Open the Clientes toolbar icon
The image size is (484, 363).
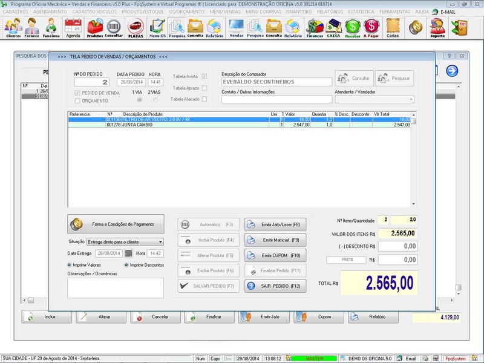click(x=13, y=28)
